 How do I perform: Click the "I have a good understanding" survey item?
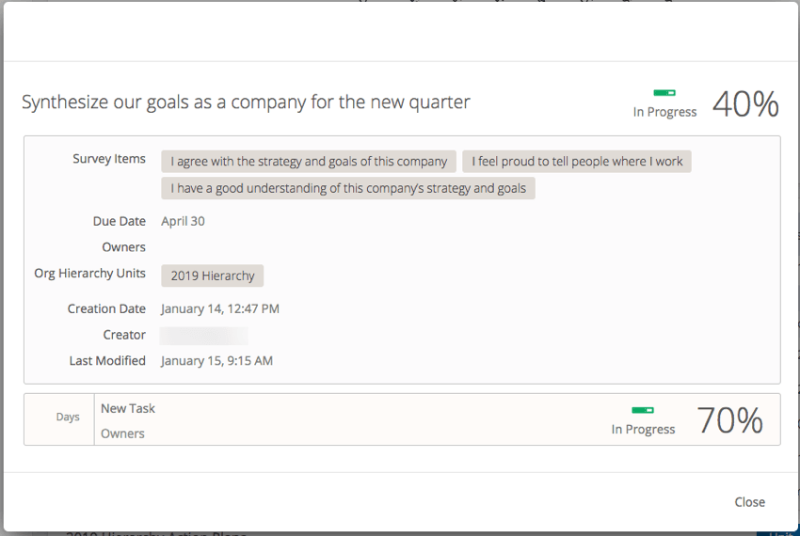(x=348, y=188)
